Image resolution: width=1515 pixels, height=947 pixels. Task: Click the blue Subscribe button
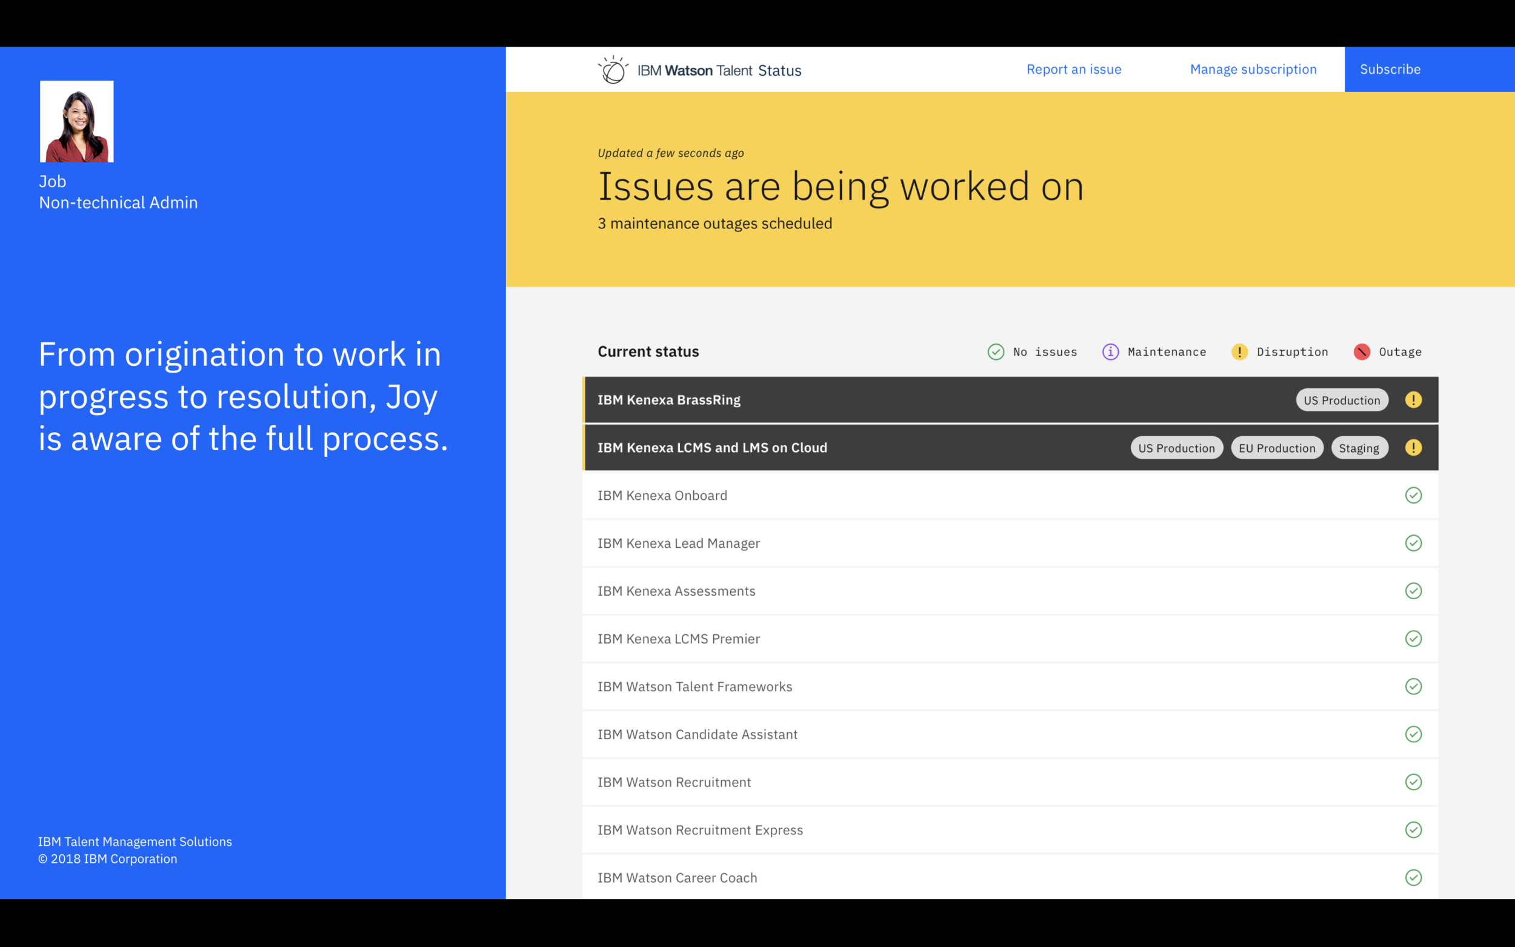click(1429, 70)
